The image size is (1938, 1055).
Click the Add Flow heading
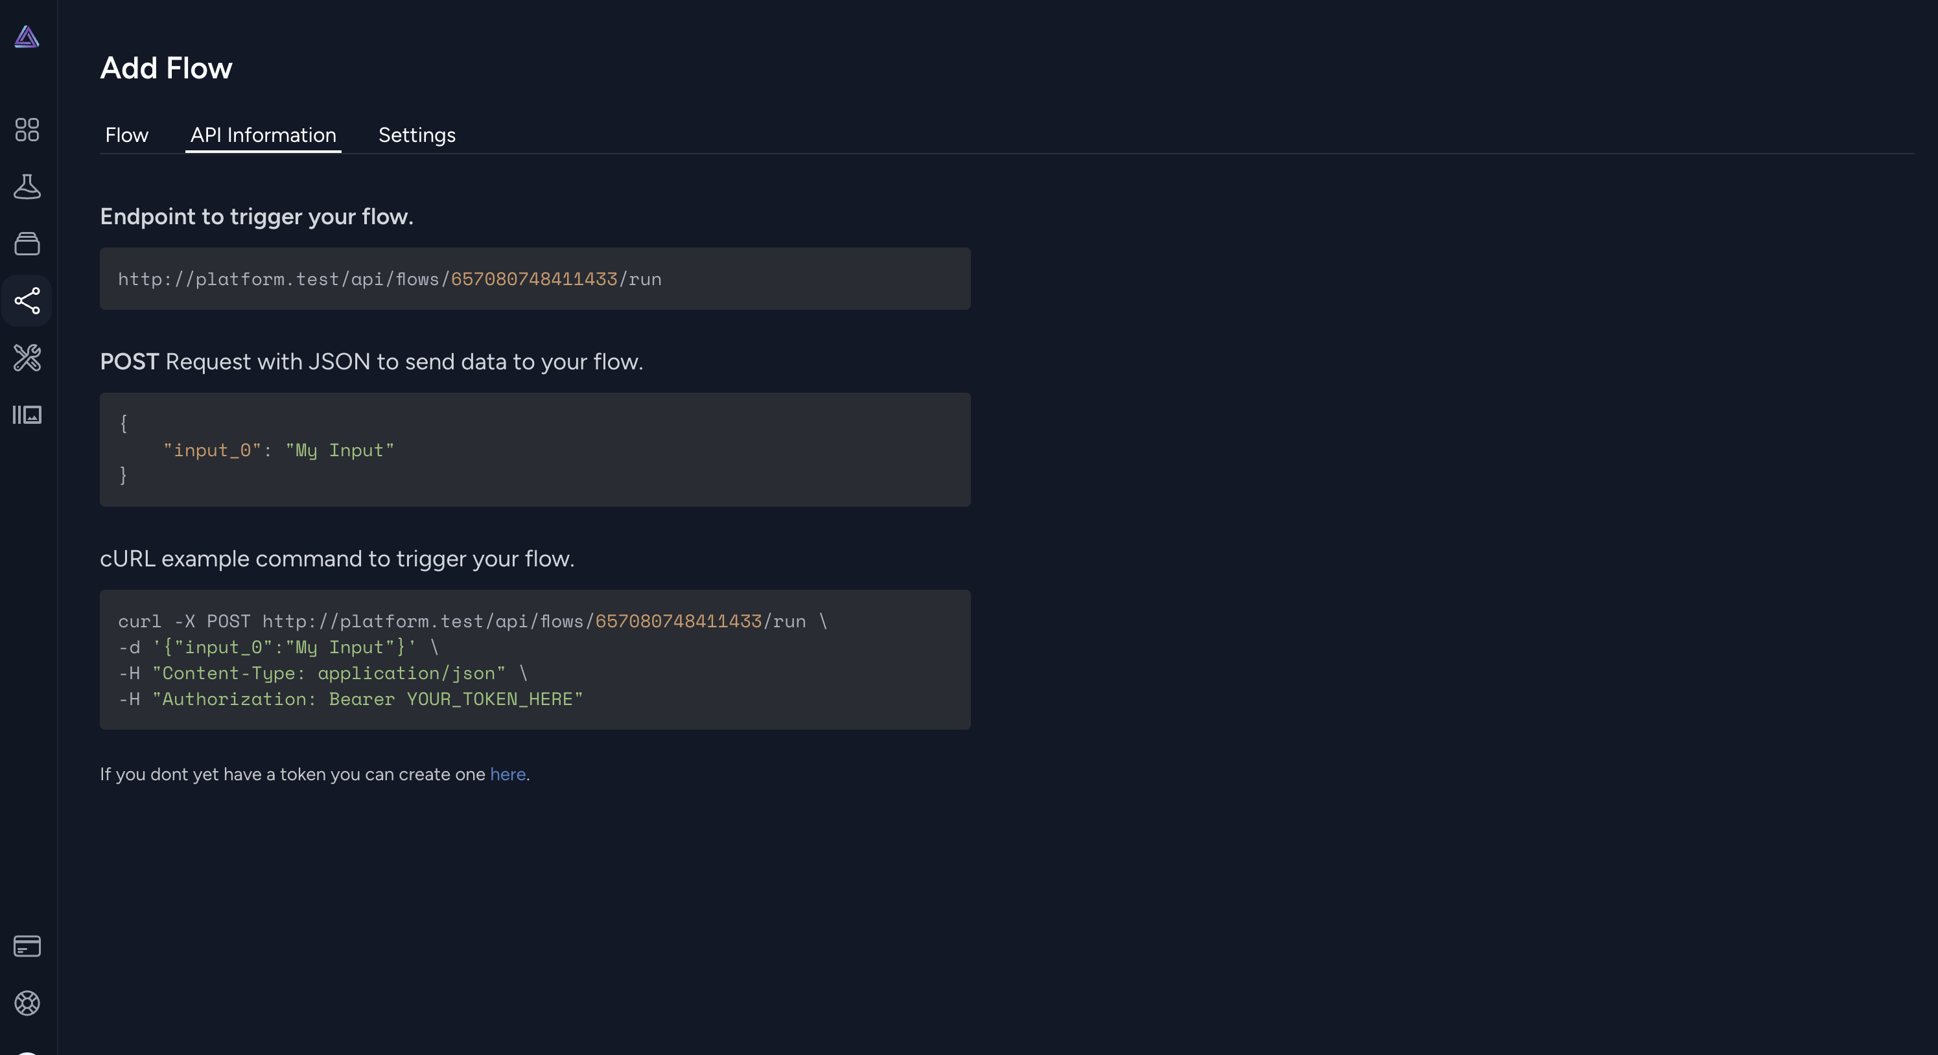point(167,67)
